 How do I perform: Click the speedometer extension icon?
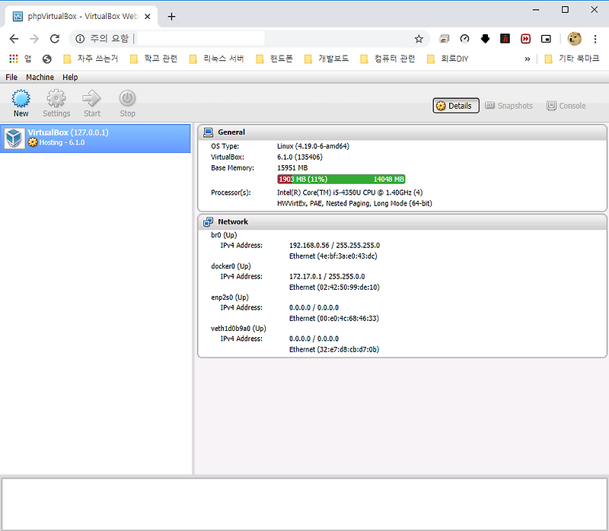464,39
